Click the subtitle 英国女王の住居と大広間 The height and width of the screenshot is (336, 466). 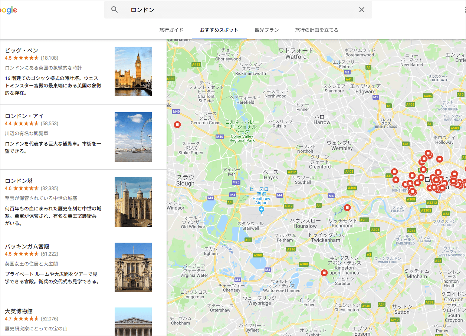tap(31, 264)
